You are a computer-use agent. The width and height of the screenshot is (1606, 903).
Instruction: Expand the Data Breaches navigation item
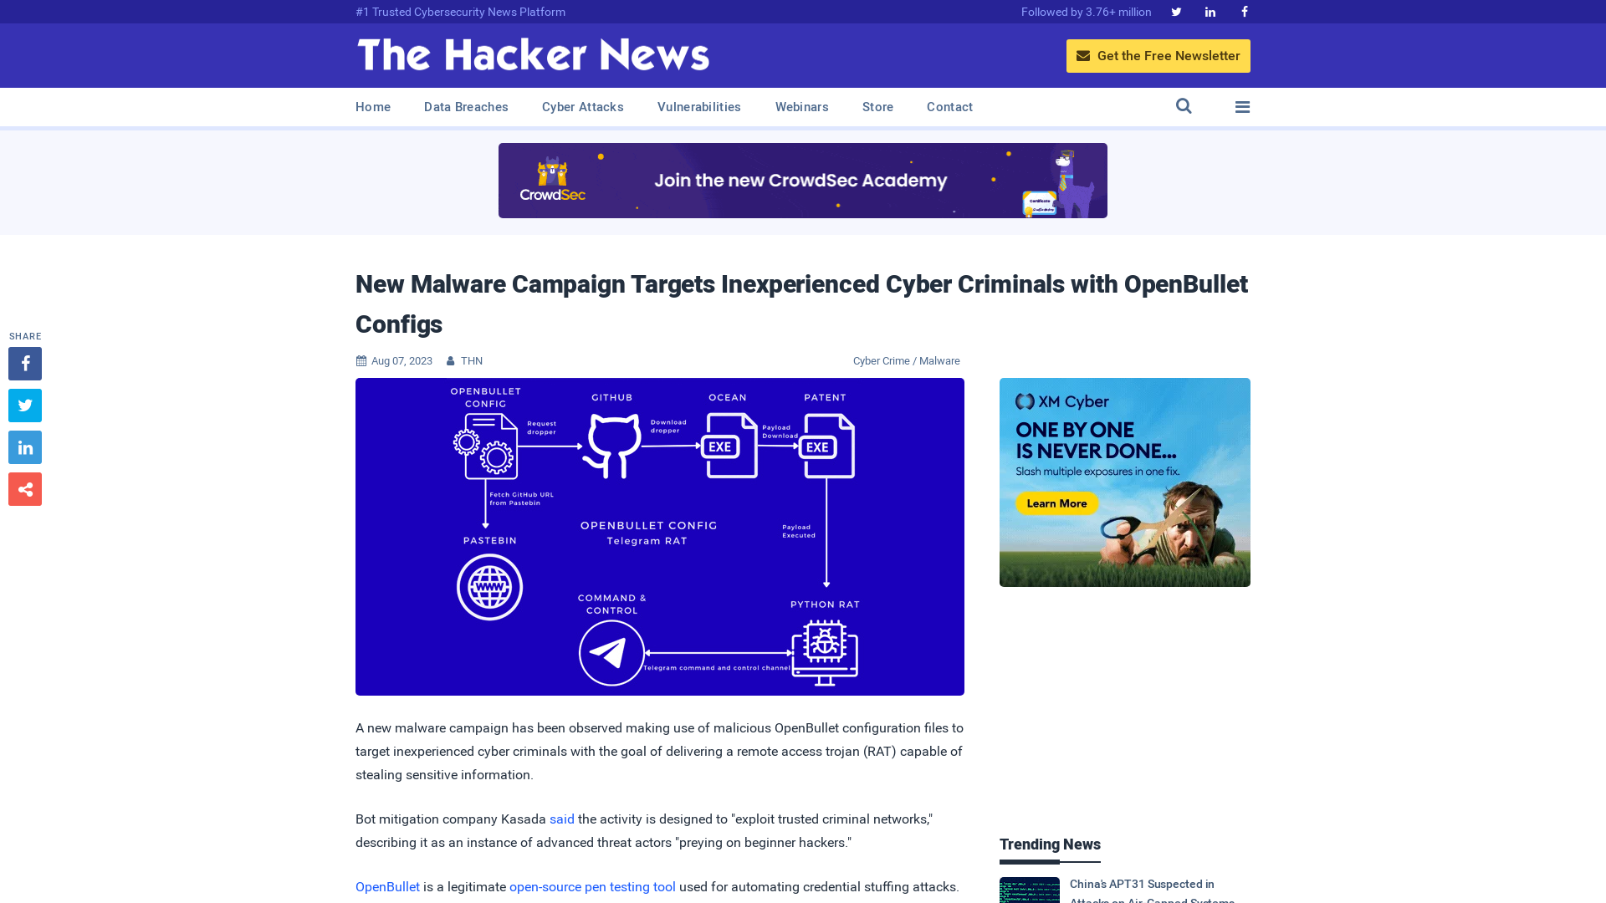tap(465, 107)
